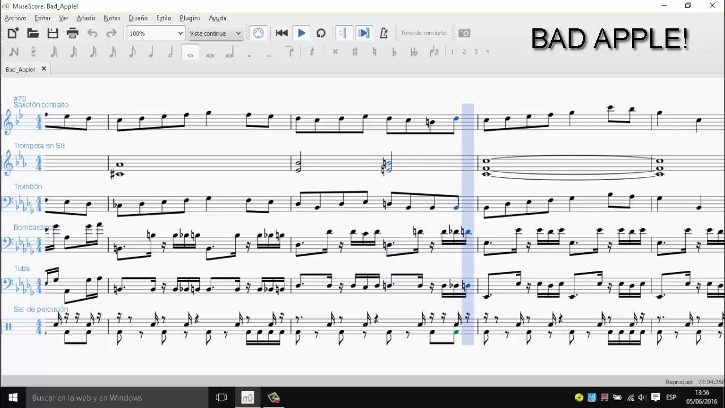Undo the last action
This screenshot has height=408, width=725.
(x=92, y=33)
